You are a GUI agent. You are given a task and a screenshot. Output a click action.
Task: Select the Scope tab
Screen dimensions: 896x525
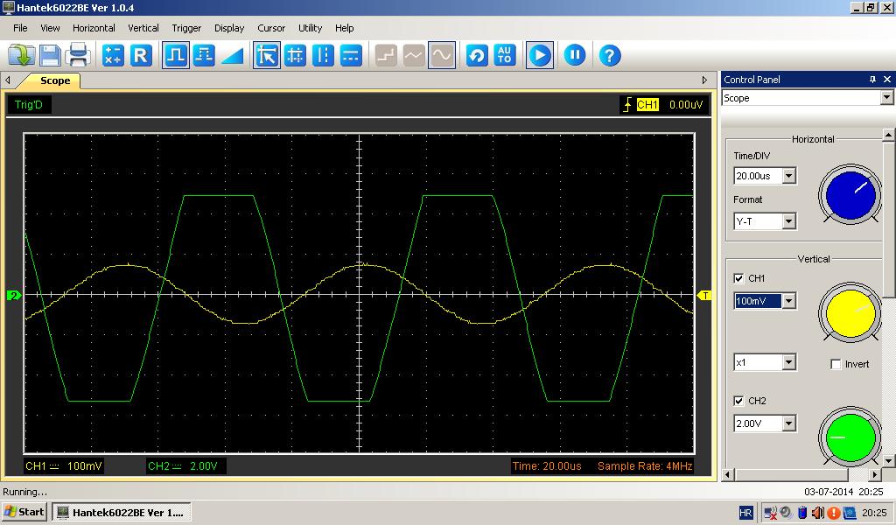[54, 80]
